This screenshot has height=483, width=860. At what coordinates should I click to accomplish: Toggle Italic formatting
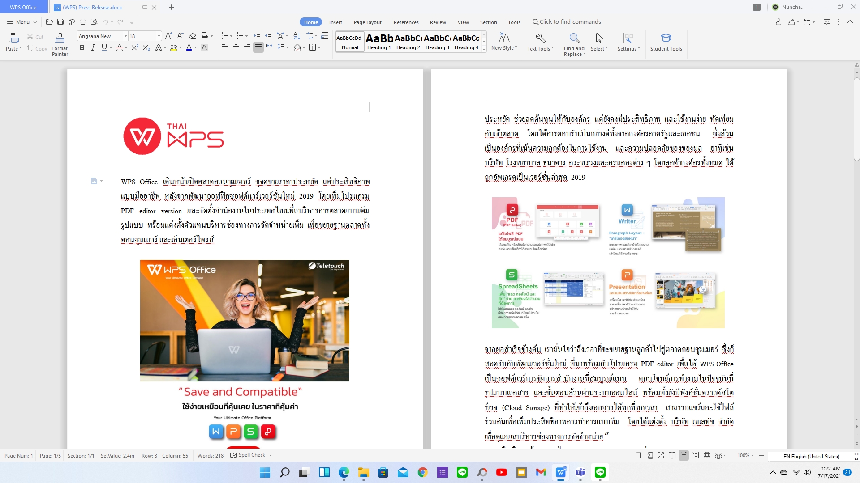93,47
